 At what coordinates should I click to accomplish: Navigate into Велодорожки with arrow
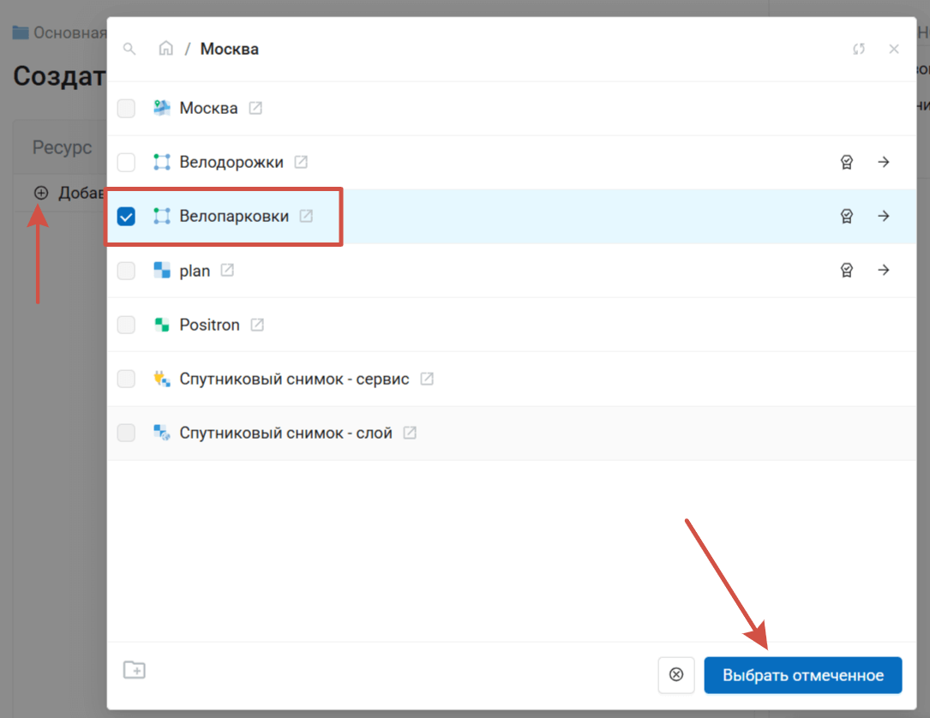(884, 162)
